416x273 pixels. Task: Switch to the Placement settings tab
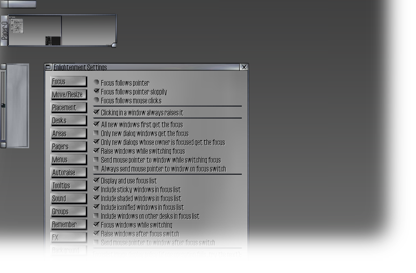69,108
